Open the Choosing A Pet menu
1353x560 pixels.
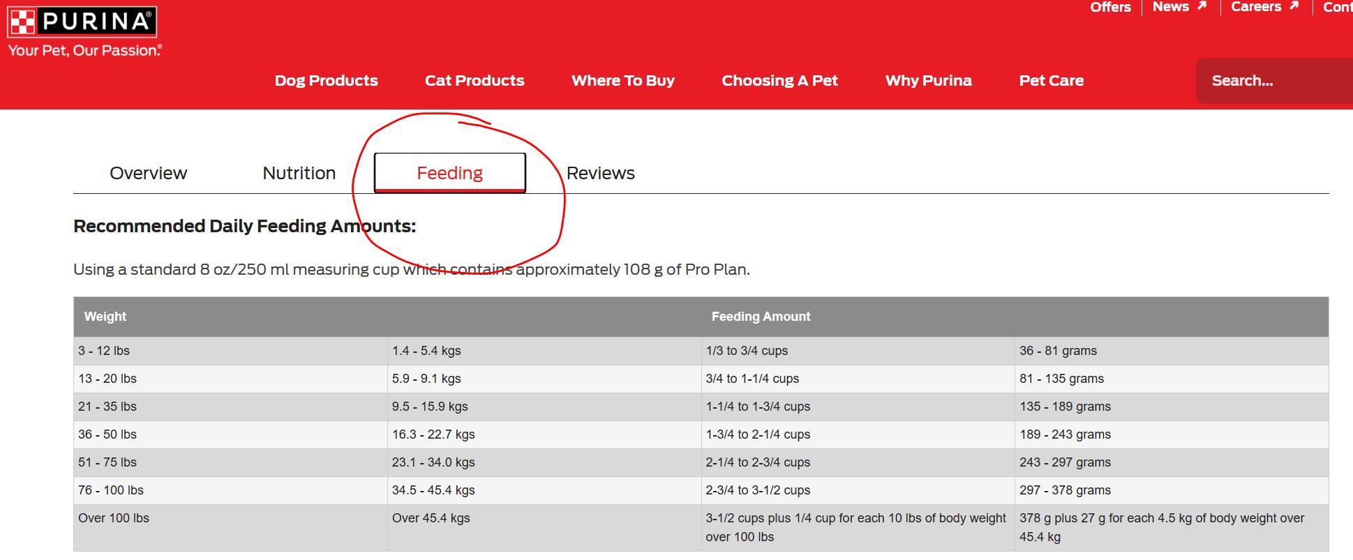click(779, 80)
